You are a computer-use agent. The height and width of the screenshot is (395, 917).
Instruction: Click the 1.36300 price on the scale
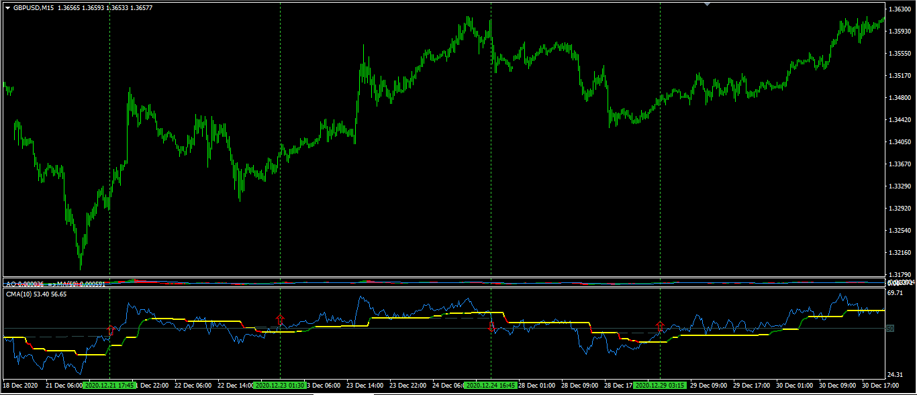[900, 9]
